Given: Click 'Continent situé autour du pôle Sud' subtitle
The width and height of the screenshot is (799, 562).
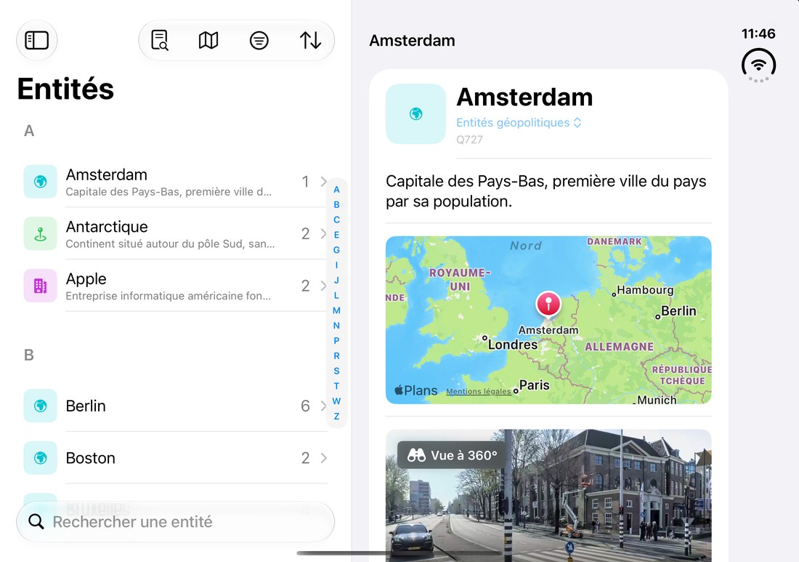Looking at the screenshot, I should [x=170, y=244].
